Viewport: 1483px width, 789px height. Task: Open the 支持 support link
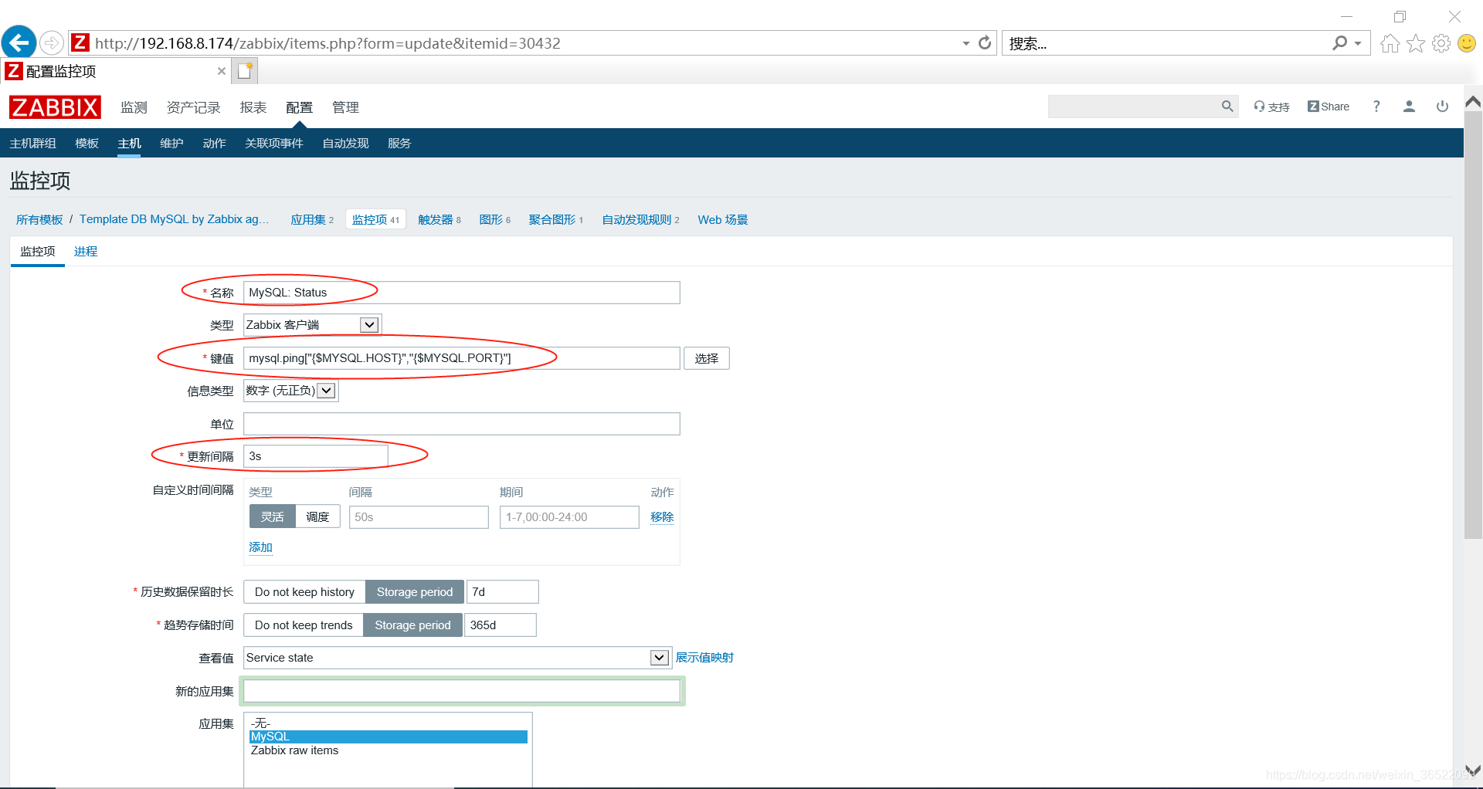point(1271,107)
